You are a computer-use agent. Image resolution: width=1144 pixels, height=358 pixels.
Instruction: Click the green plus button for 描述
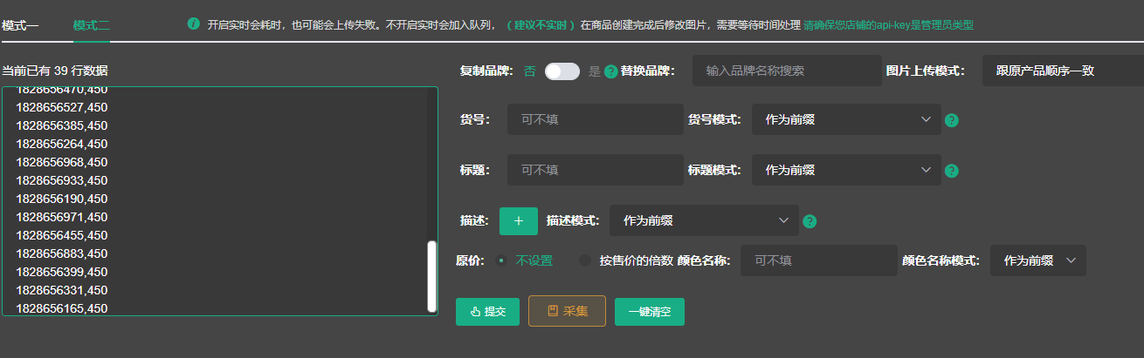click(x=519, y=221)
